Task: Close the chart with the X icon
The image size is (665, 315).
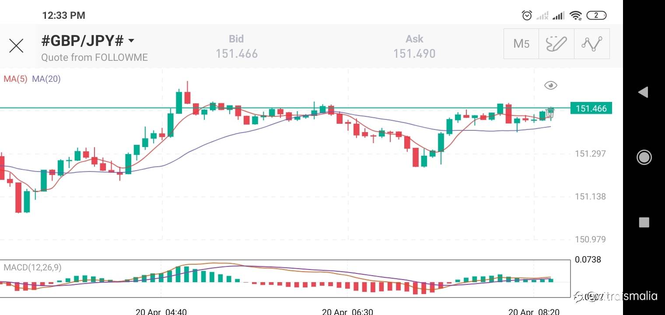Action: point(16,45)
